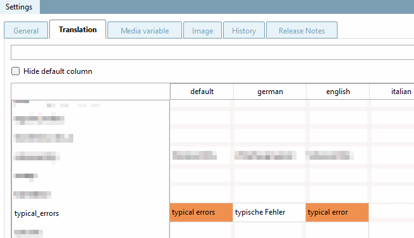Open the Release Notes tab
Screen dimensions: 414x238
tap(301, 30)
